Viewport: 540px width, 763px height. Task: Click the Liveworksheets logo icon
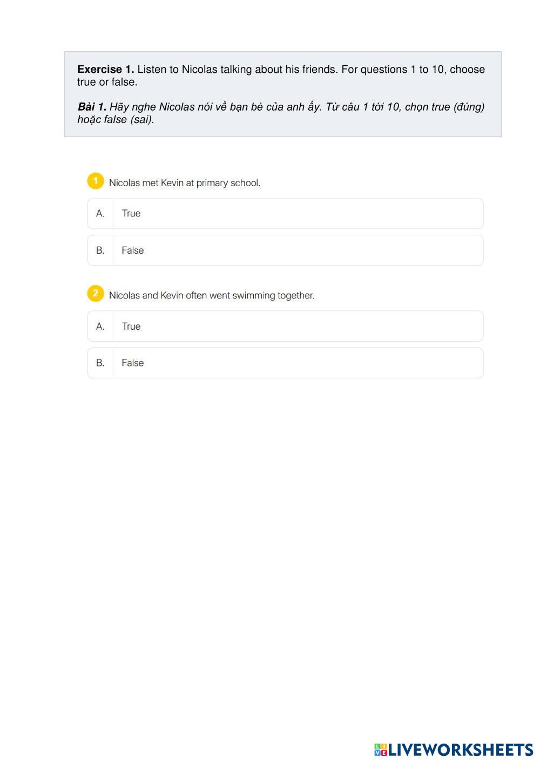[381, 750]
